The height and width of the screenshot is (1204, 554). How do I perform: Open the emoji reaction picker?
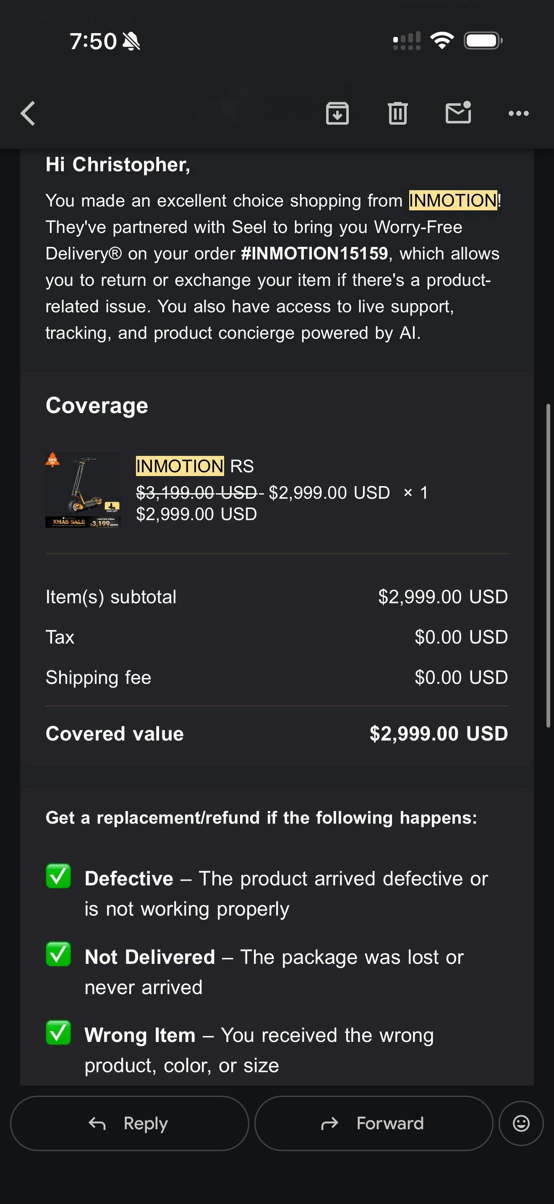(x=521, y=1123)
